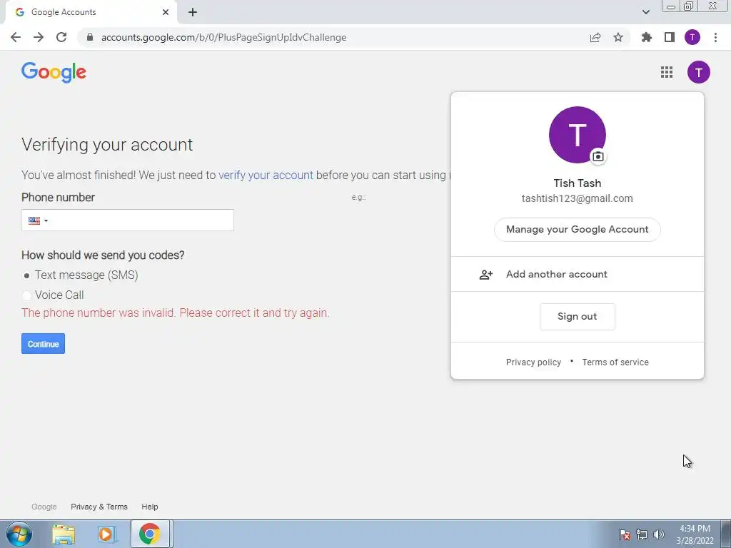Change profile picture via camera icon
This screenshot has width=731, height=548.
click(598, 156)
